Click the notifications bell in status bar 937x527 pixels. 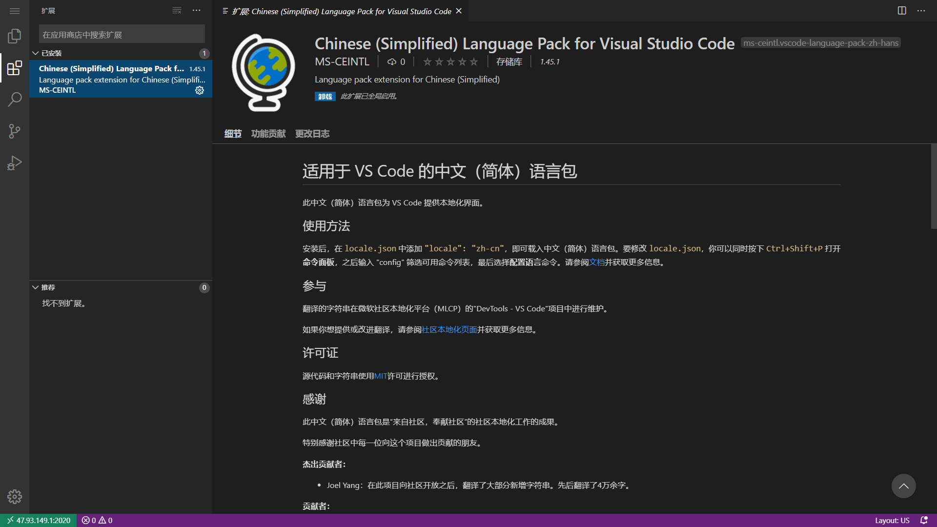924,520
